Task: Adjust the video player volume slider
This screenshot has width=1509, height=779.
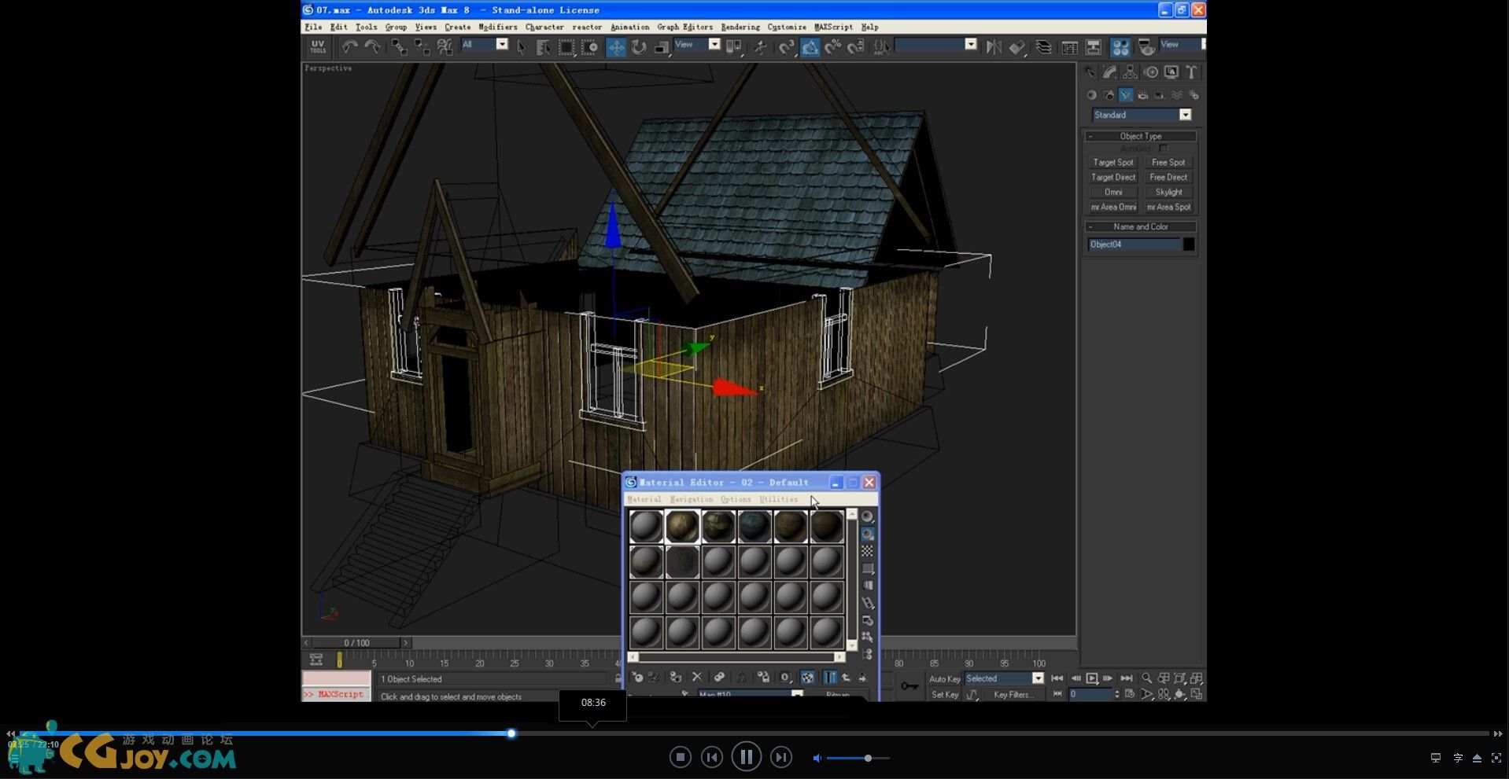Action: (858, 758)
